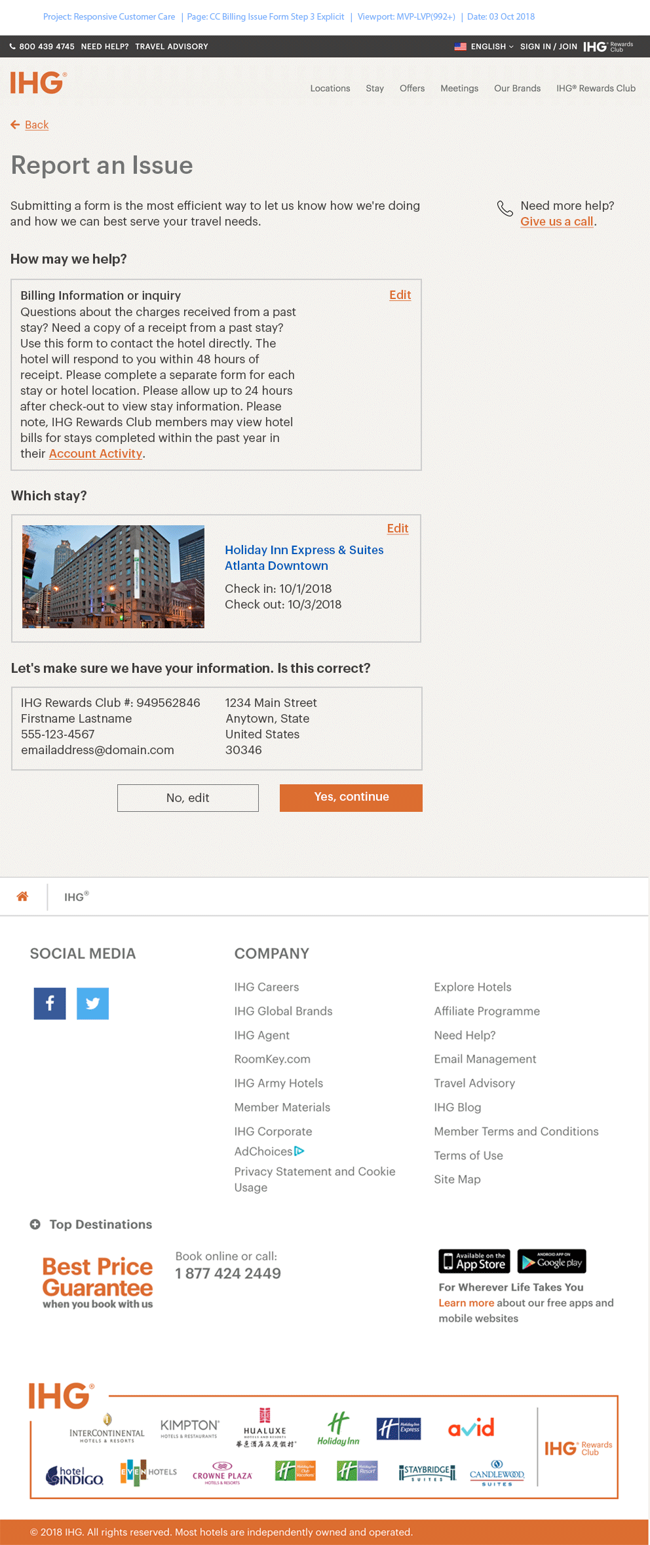Click the AdChoices triangle icon
Viewport: 650px width, 1545px height.
pos(299,1152)
